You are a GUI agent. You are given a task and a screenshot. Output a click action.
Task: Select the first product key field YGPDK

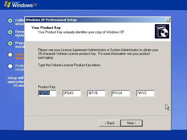pos(47,93)
